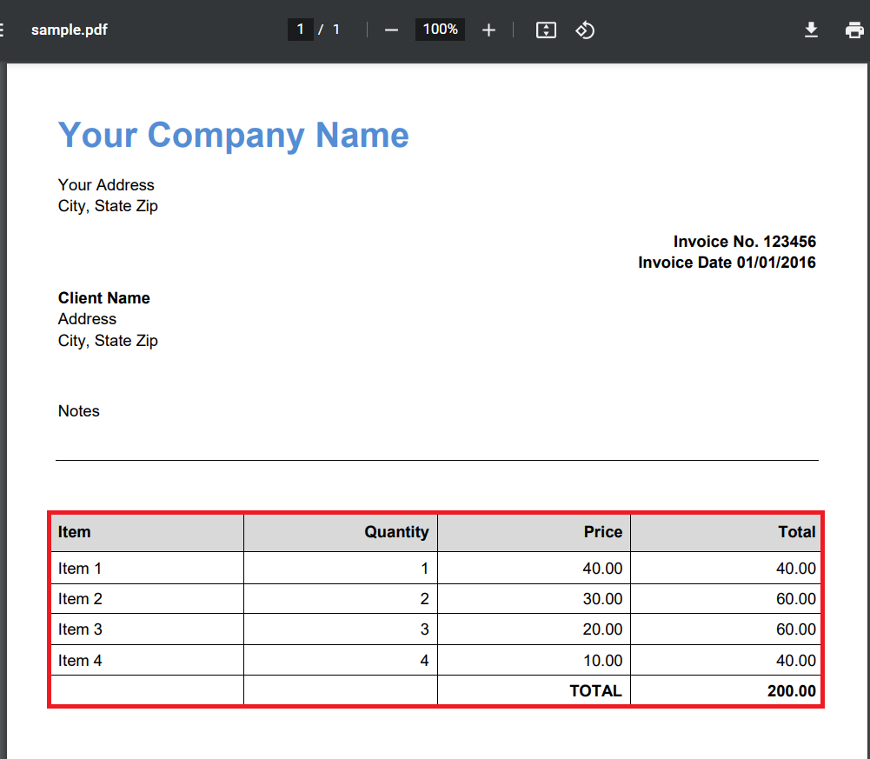Select the 200.00 grand total cell
The image size is (870, 759).
[725, 690]
